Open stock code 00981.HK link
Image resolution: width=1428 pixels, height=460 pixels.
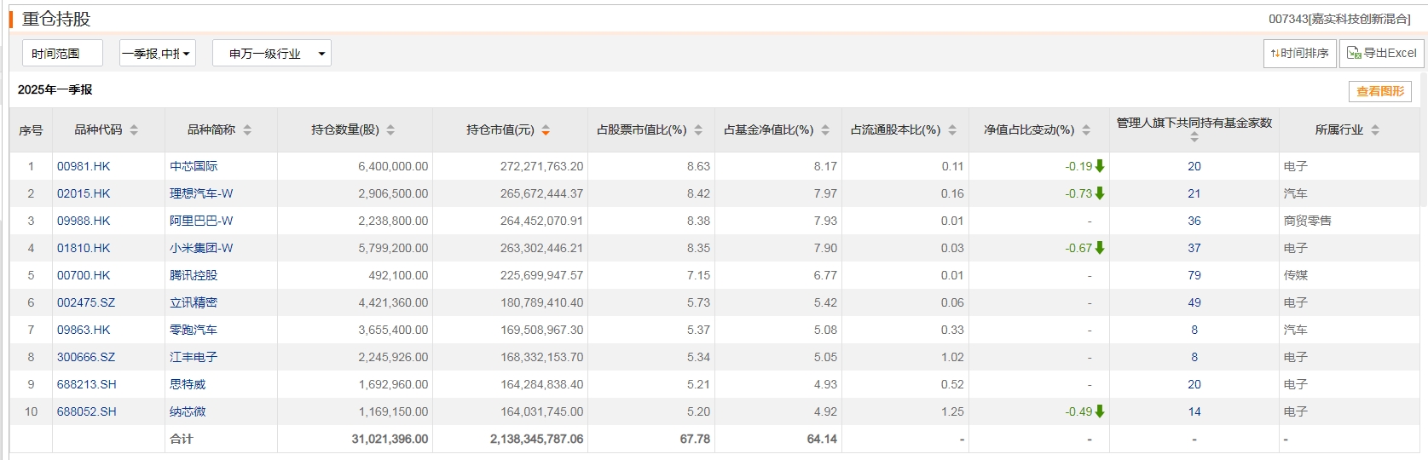(x=84, y=166)
